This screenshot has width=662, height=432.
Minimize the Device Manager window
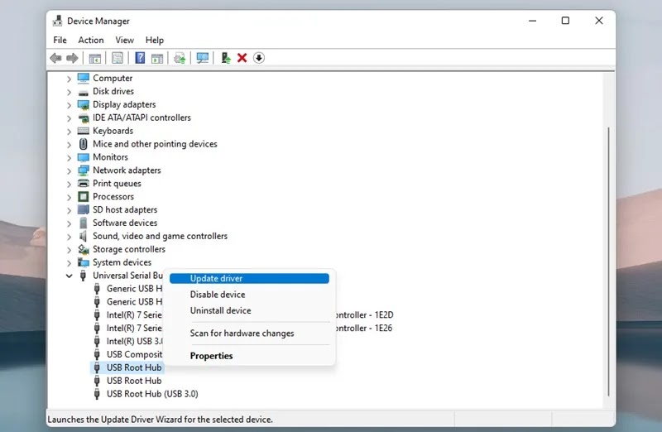point(532,20)
